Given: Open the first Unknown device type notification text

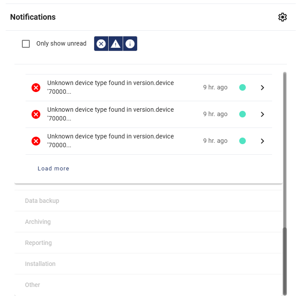Looking at the screenshot, I should click(110, 87).
